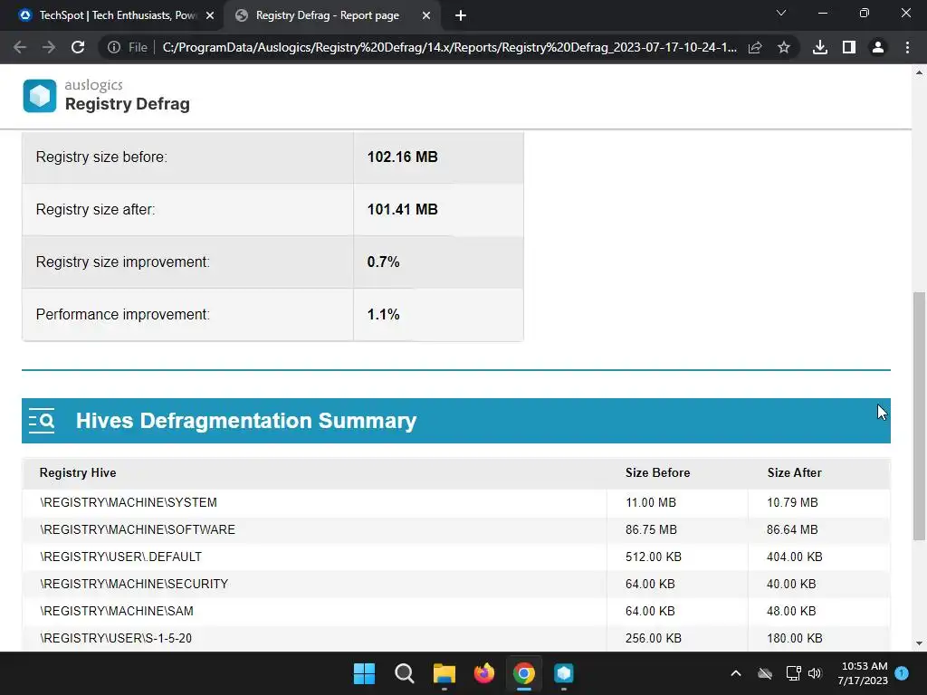927x695 pixels.
Task: Open the Windows Start menu
Action: coord(364,673)
